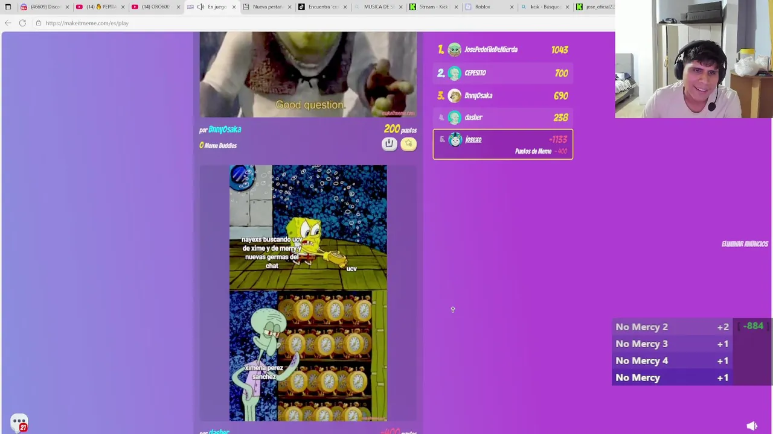This screenshot has width=773, height=434.
Task: Select josexo's Thomas avatar
Action: coord(455,140)
